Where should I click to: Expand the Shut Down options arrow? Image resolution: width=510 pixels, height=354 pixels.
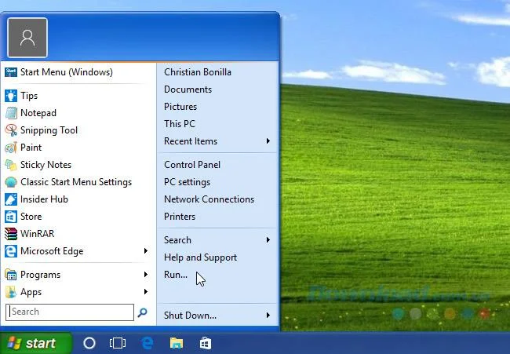[x=268, y=315]
